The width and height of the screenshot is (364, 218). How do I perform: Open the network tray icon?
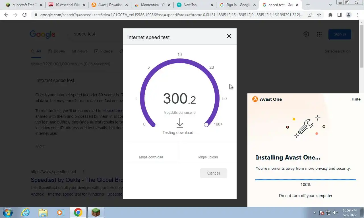328,213
